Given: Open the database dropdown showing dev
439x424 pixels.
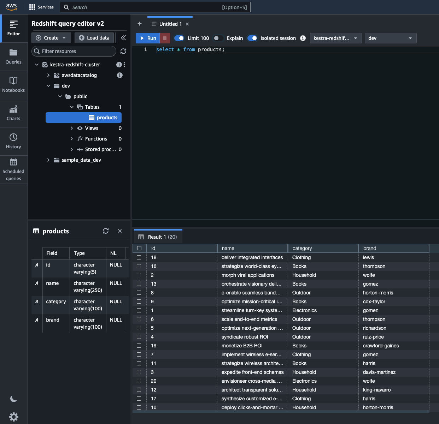Looking at the screenshot, I should (x=391, y=38).
